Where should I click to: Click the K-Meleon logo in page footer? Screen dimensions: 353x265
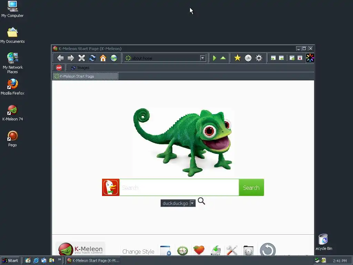click(x=80, y=249)
